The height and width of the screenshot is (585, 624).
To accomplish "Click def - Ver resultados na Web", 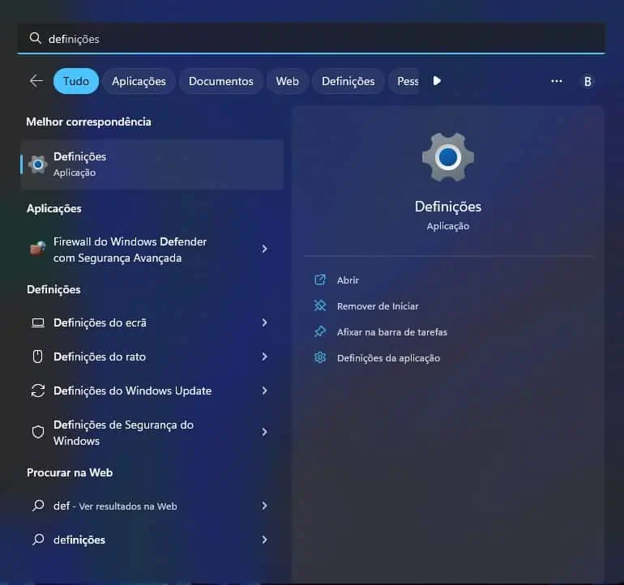I will [115, 506].
